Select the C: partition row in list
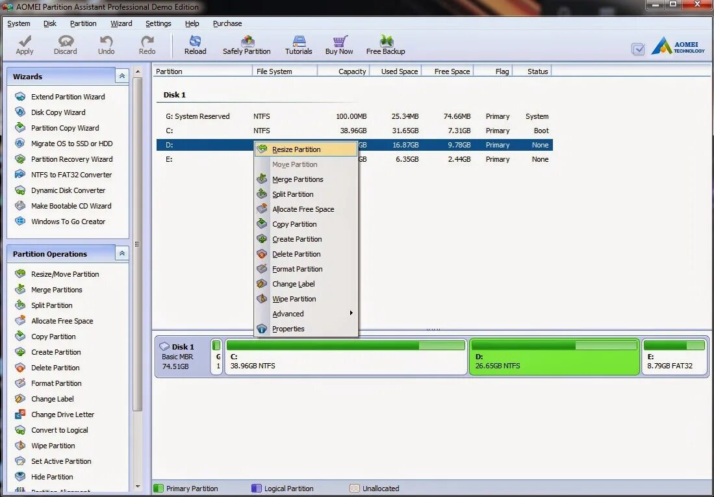This screenshot has height=497, width=714. (354, 131)
